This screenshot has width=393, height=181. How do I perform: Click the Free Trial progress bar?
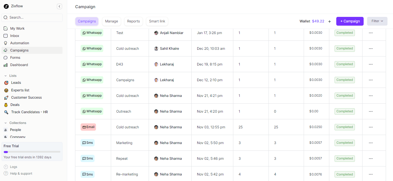coord(32,152)
